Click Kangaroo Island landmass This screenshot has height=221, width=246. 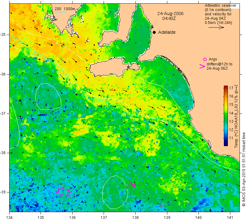tap(110, 68)
